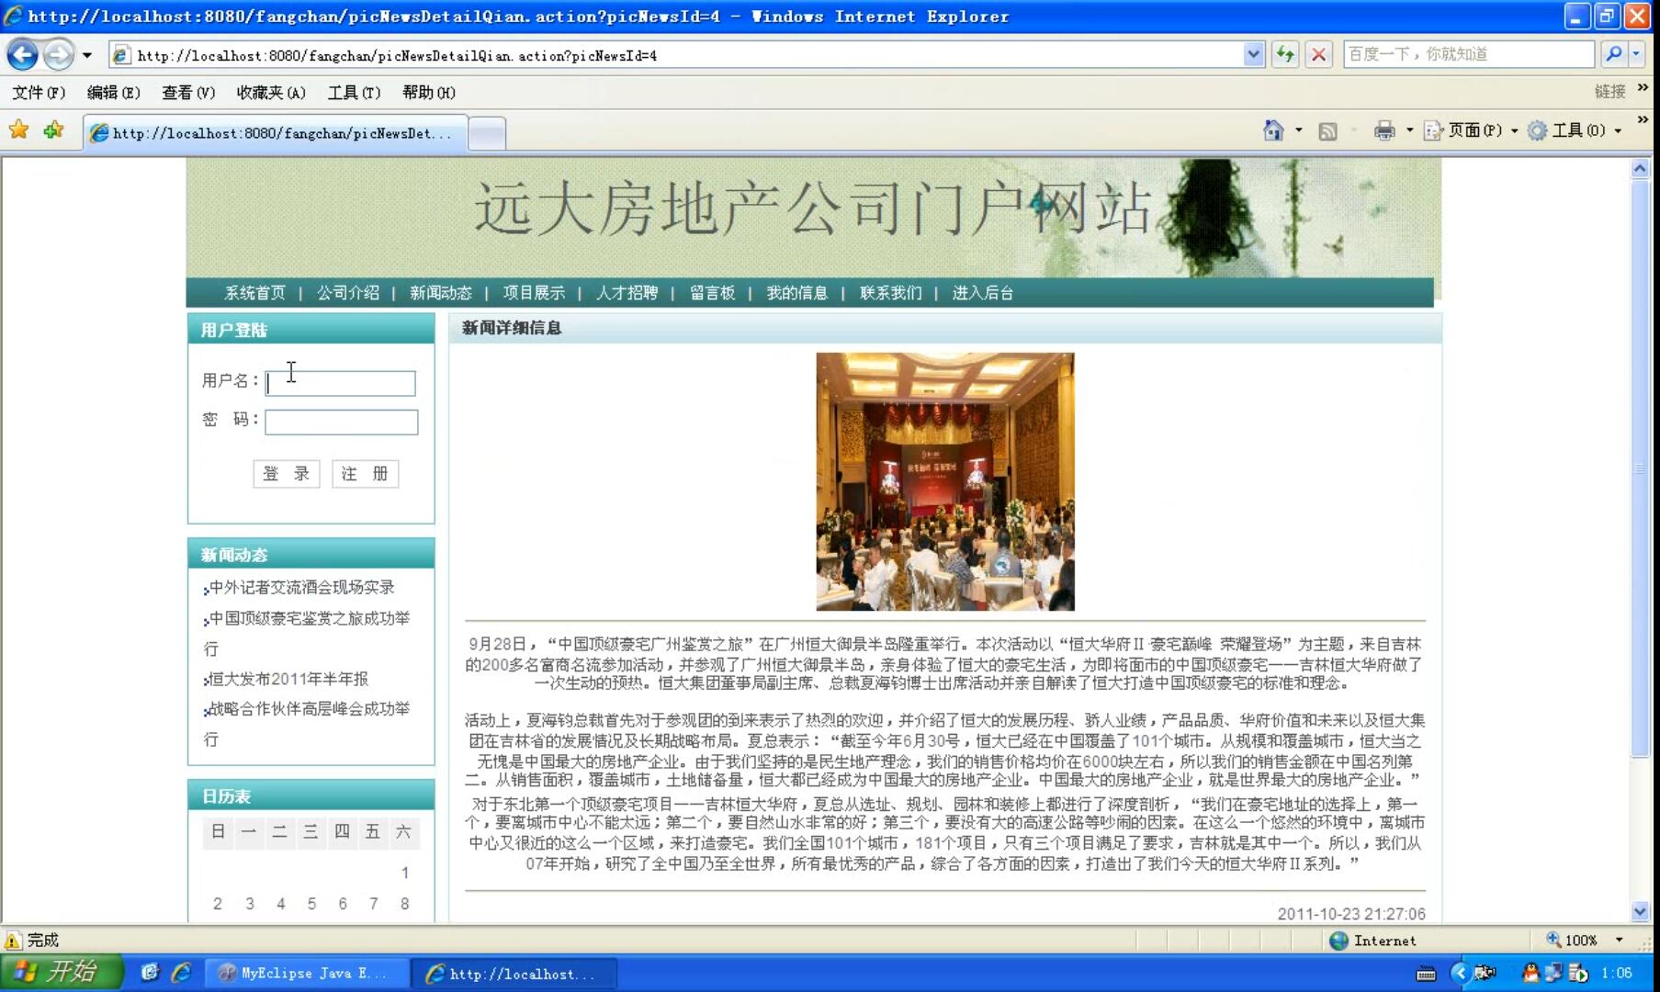
Task: Go to 系统首页 in navigation
Action: (x=255, y=293)
